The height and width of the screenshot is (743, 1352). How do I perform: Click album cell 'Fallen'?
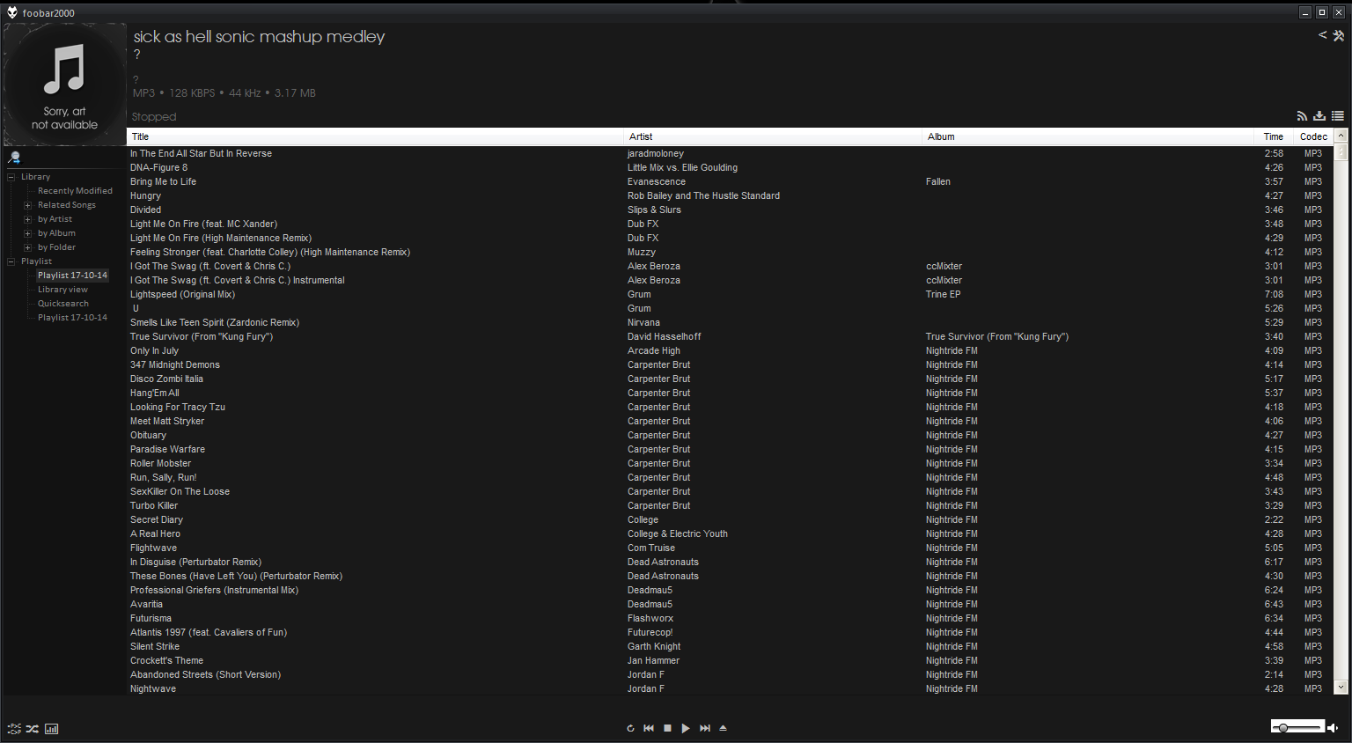coord(937,181)
